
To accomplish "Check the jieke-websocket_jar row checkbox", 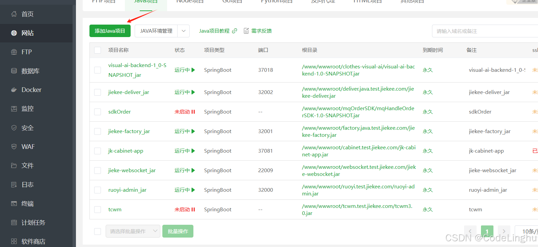I will pos(98,171).
